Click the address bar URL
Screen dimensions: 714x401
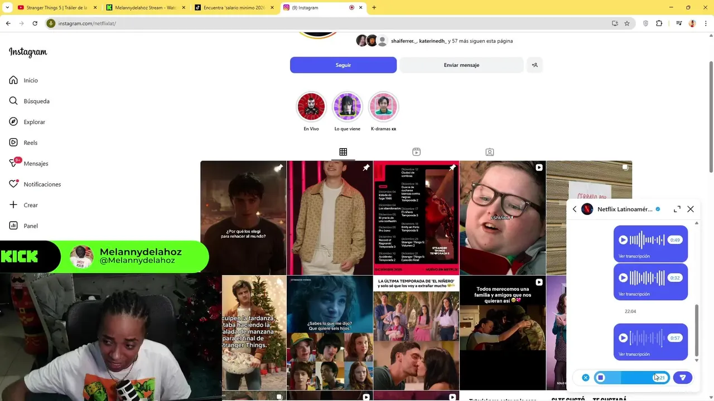(87, 23)
